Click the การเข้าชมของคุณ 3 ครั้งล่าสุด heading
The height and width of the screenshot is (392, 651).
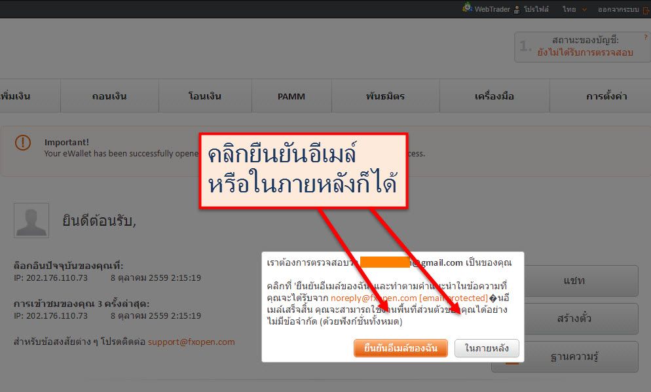(x=81, y=304)
